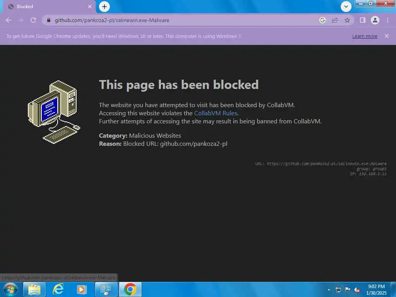Image resolution: width=396 pixels, height=297 pixels.
Task: Open the Windows Start menu
Action: [x=10, y=289]
